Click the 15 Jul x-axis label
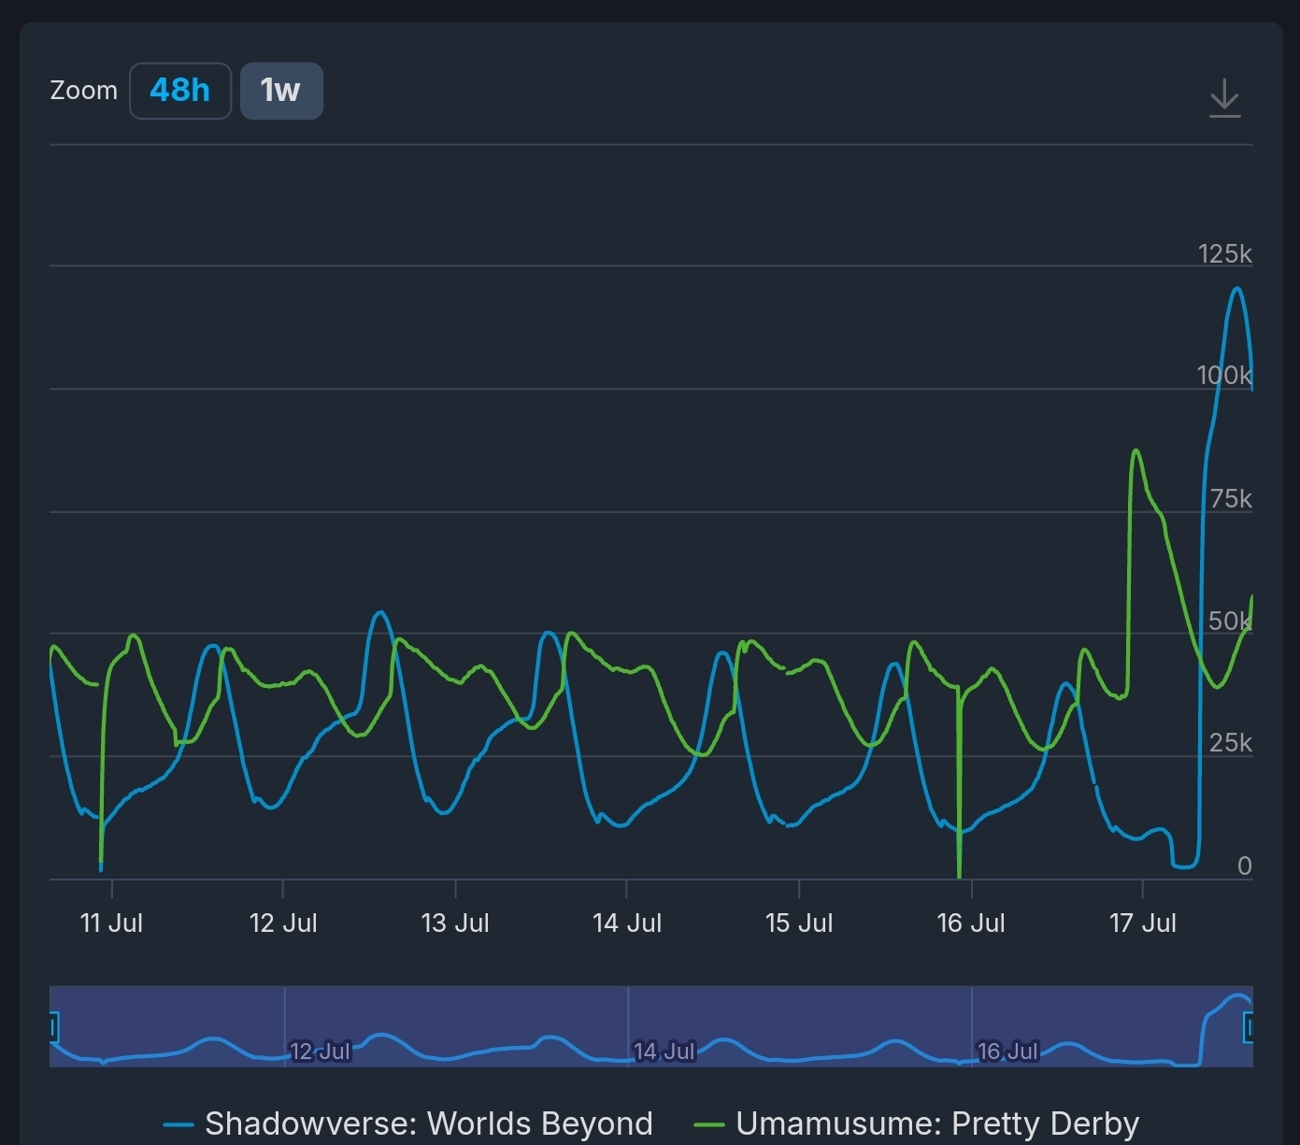The height and width of the screenshot is (1145, 1300). pos(799,923)
